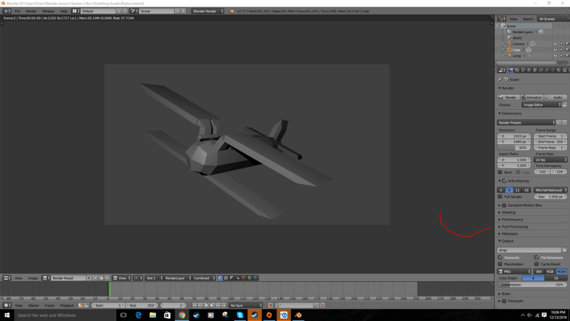Enable the Placeholders checkbox
The height and width of the screenshot is (321, 570).
(x=500, y=264)
